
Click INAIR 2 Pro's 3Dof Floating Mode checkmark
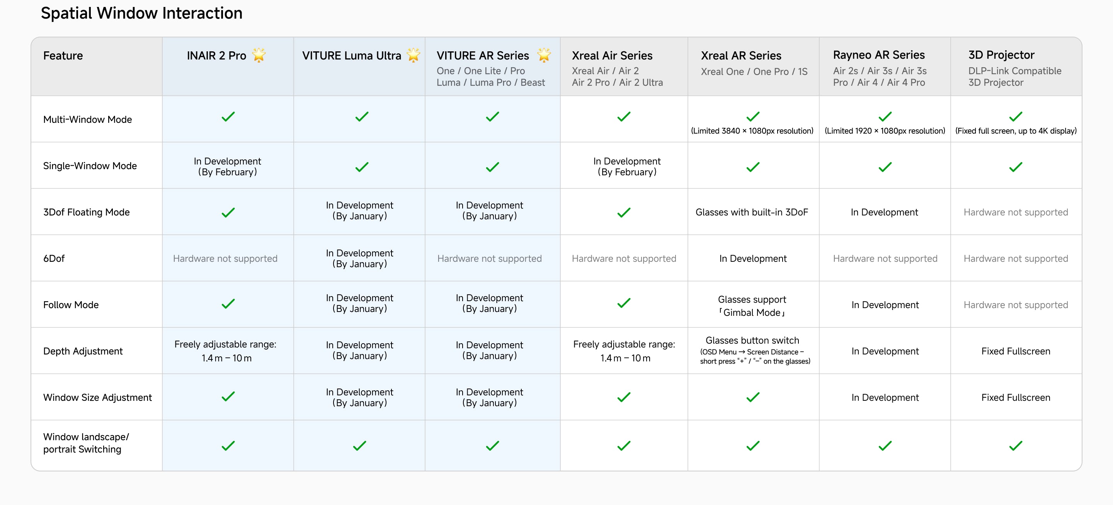(228, 212)
